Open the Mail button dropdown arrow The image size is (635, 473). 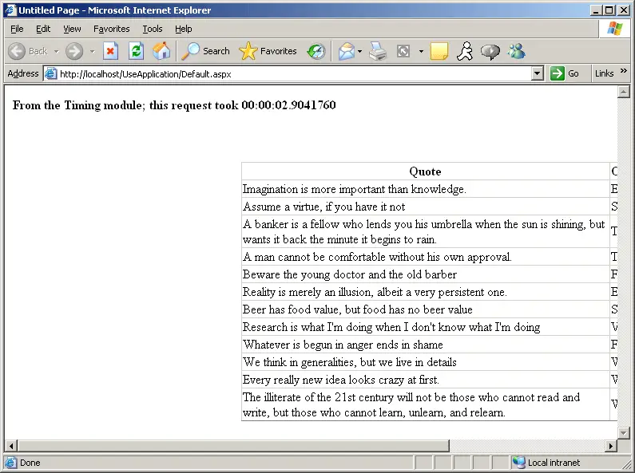[x=359, y=51]
